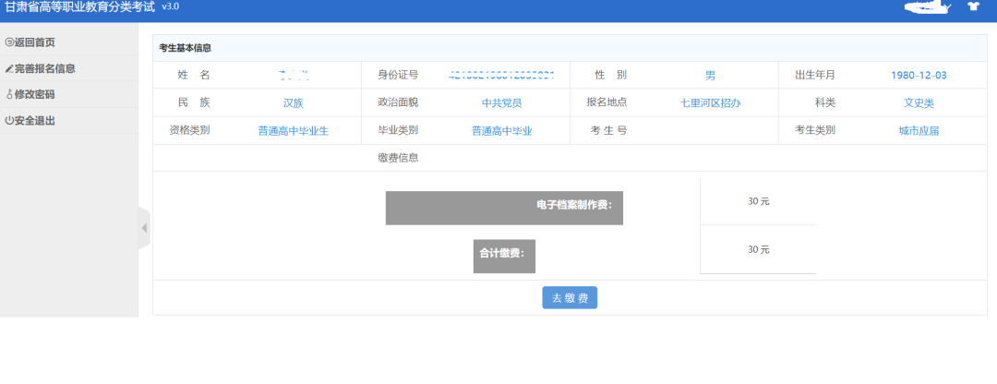Collapse the sidebar with the arrow handle
The image size is (997, 384).
[x=144, y=228]
